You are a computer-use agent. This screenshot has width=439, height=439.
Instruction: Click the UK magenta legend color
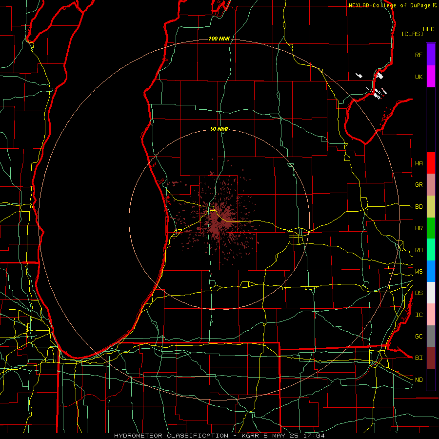pyautogui.click(x=431, y=76)
